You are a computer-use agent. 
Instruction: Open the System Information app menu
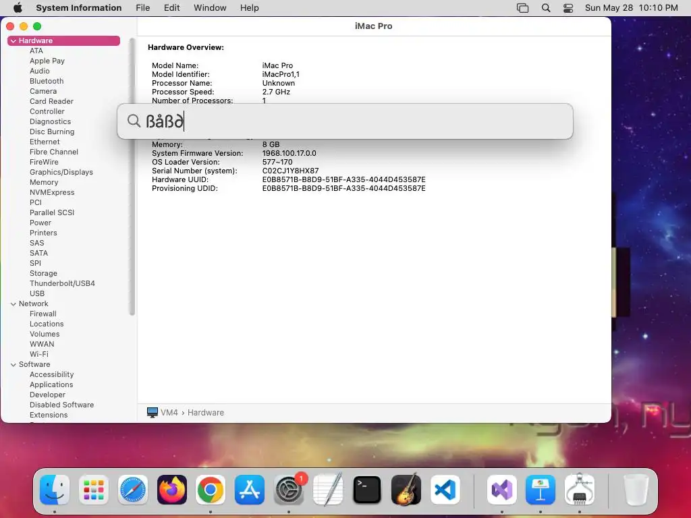pyautogui.click(x=78, y=8)
